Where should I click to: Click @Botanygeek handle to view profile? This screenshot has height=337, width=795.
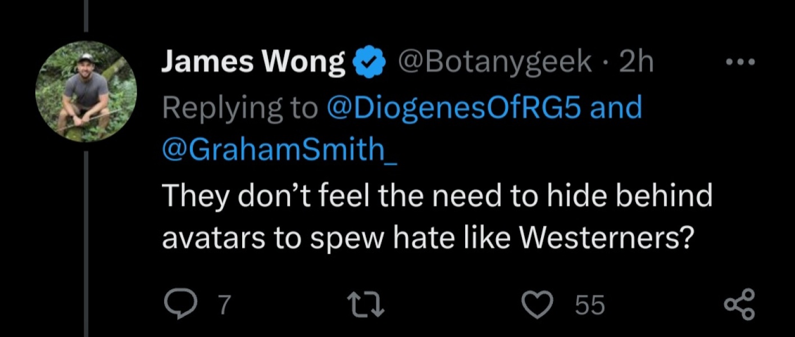(x=494, y=62)
